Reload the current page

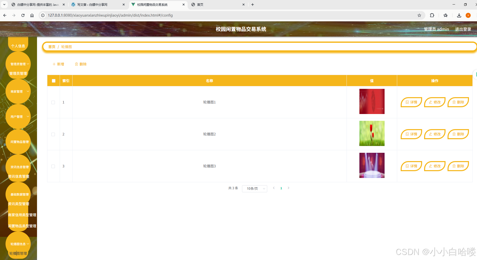pos(23,15)
